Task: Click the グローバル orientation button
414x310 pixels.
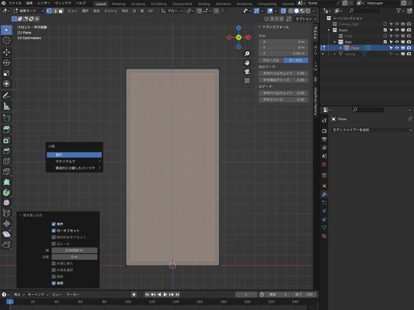Action: coord(271,60)
